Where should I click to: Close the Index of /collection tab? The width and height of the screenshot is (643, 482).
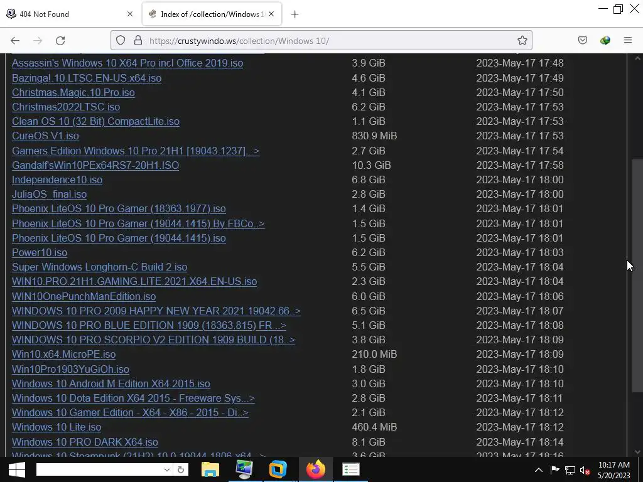coord(271,14)
